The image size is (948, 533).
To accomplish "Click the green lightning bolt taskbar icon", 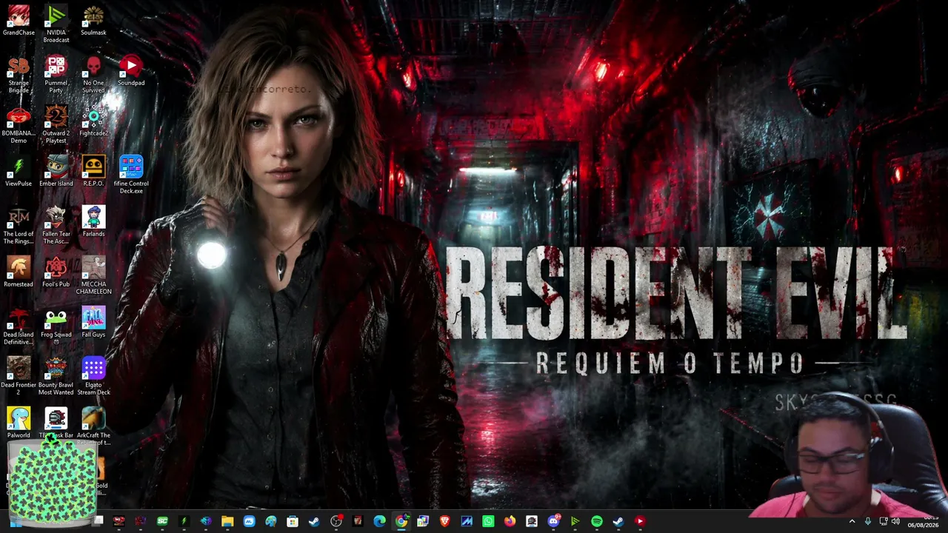I will pyautogui.click(x=184, y=521).
